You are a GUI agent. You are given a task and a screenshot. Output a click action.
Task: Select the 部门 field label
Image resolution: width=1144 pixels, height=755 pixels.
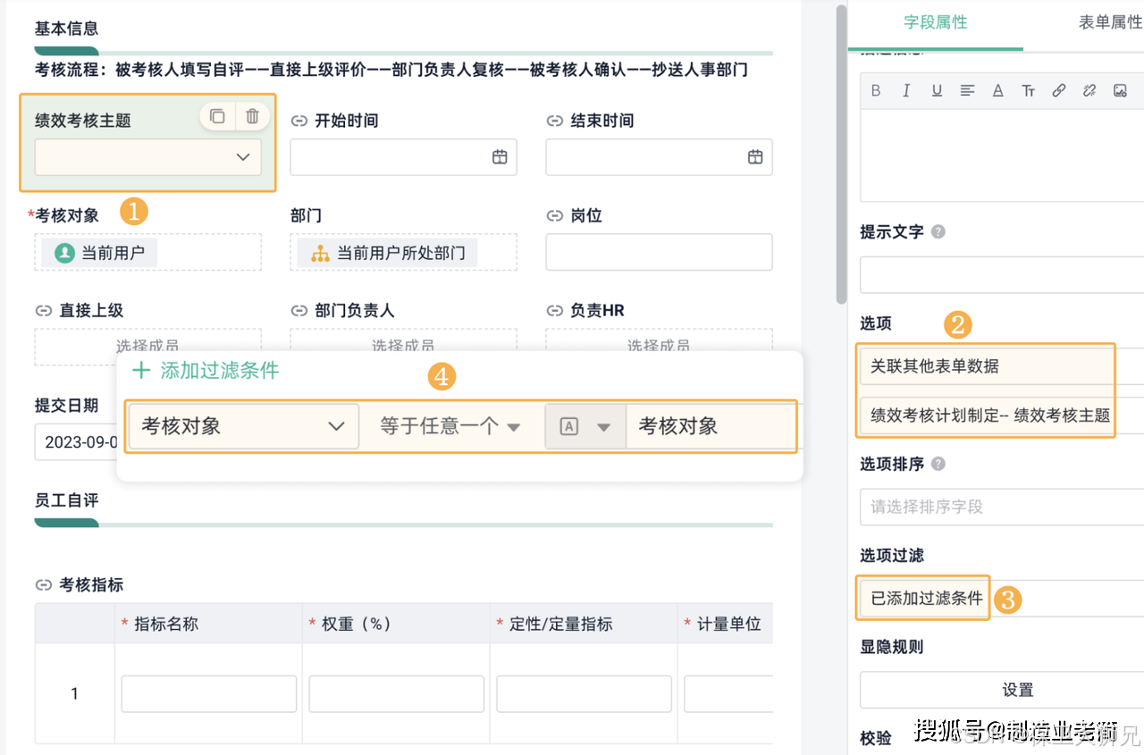tap(306, 215)
